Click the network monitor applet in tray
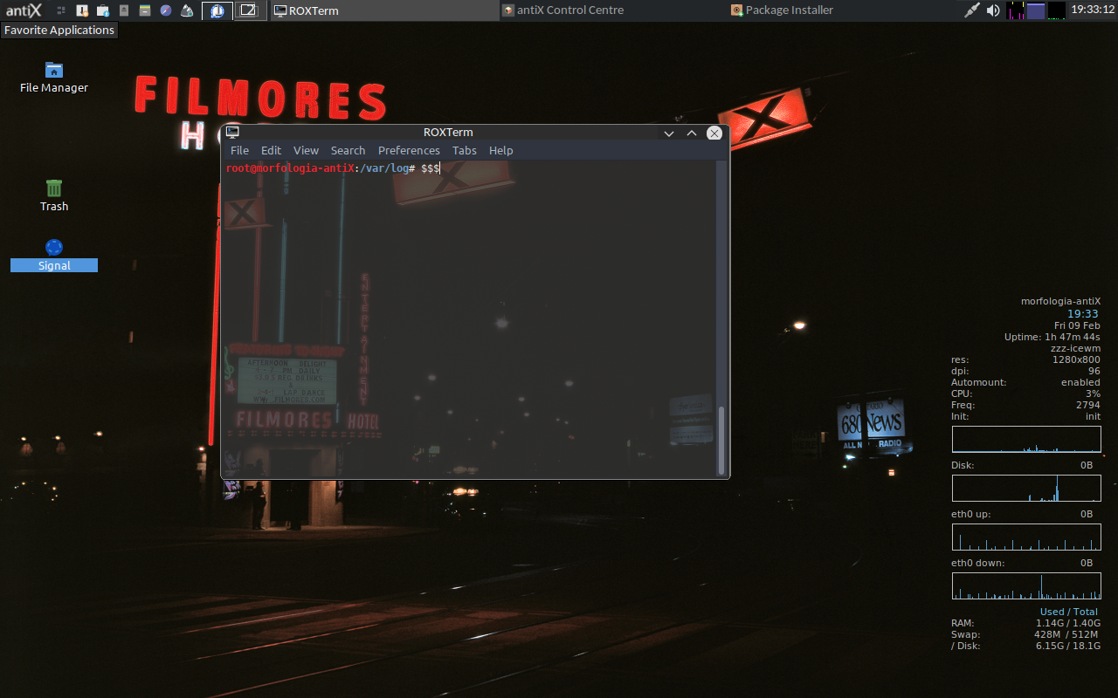 coord(1057,10)
